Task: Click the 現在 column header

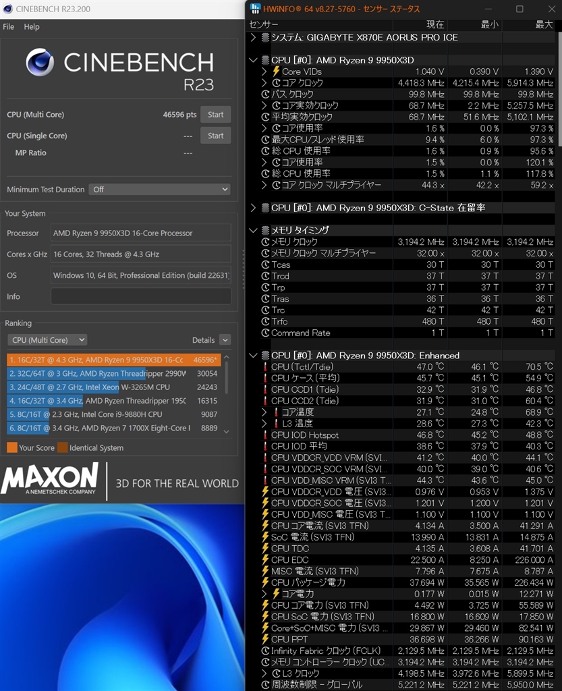Action: 435,25
